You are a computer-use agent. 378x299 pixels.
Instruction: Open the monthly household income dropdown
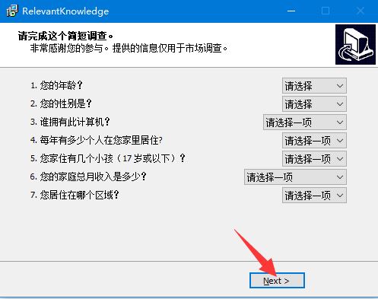pos(295,177)
